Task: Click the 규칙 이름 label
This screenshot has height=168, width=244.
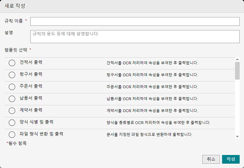Action: click(13, 21)
